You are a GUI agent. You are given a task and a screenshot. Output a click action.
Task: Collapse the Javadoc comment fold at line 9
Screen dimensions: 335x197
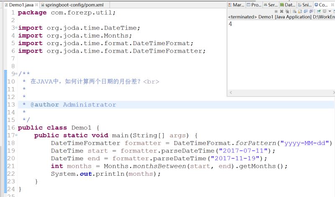pyautogui.click(x=16, y=73)
